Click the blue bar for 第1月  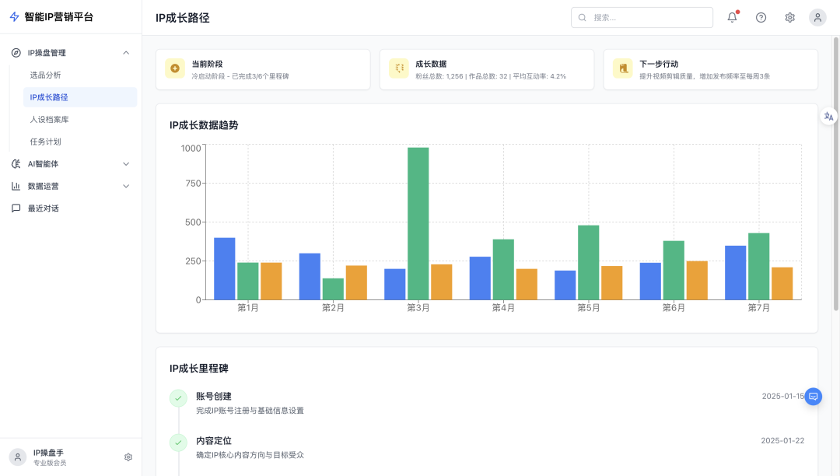pyautogui.click(x=225, y=269)
